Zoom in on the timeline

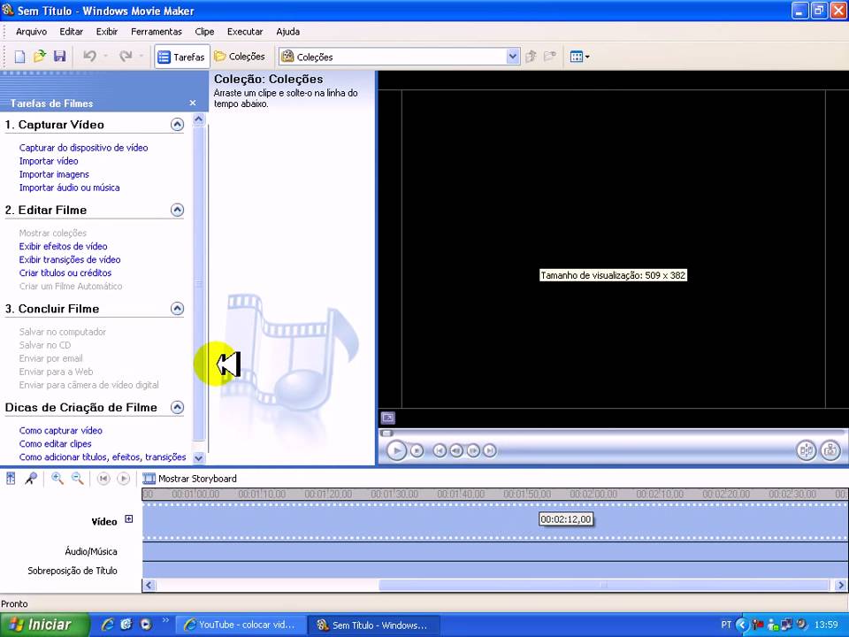57,479
